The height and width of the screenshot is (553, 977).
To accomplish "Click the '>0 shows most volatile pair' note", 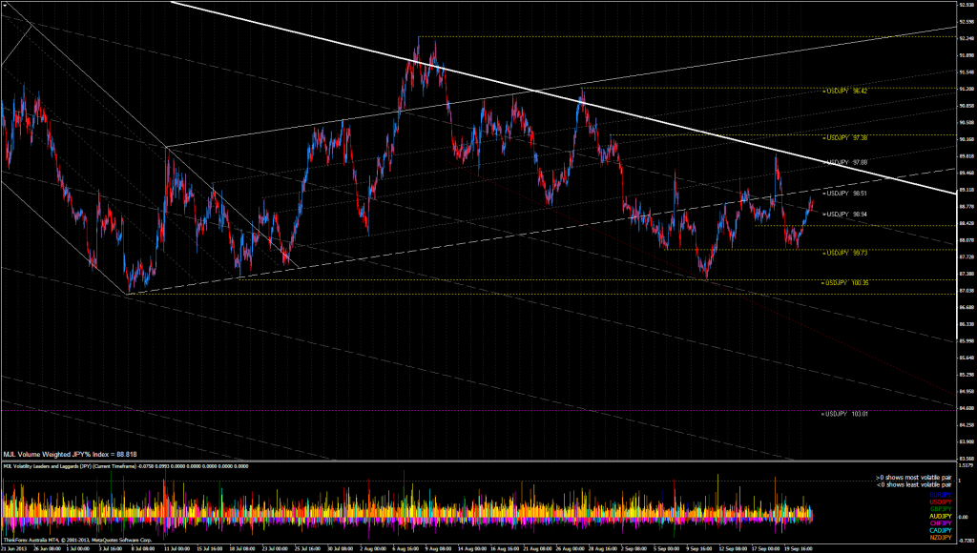I will click(913, 478).
